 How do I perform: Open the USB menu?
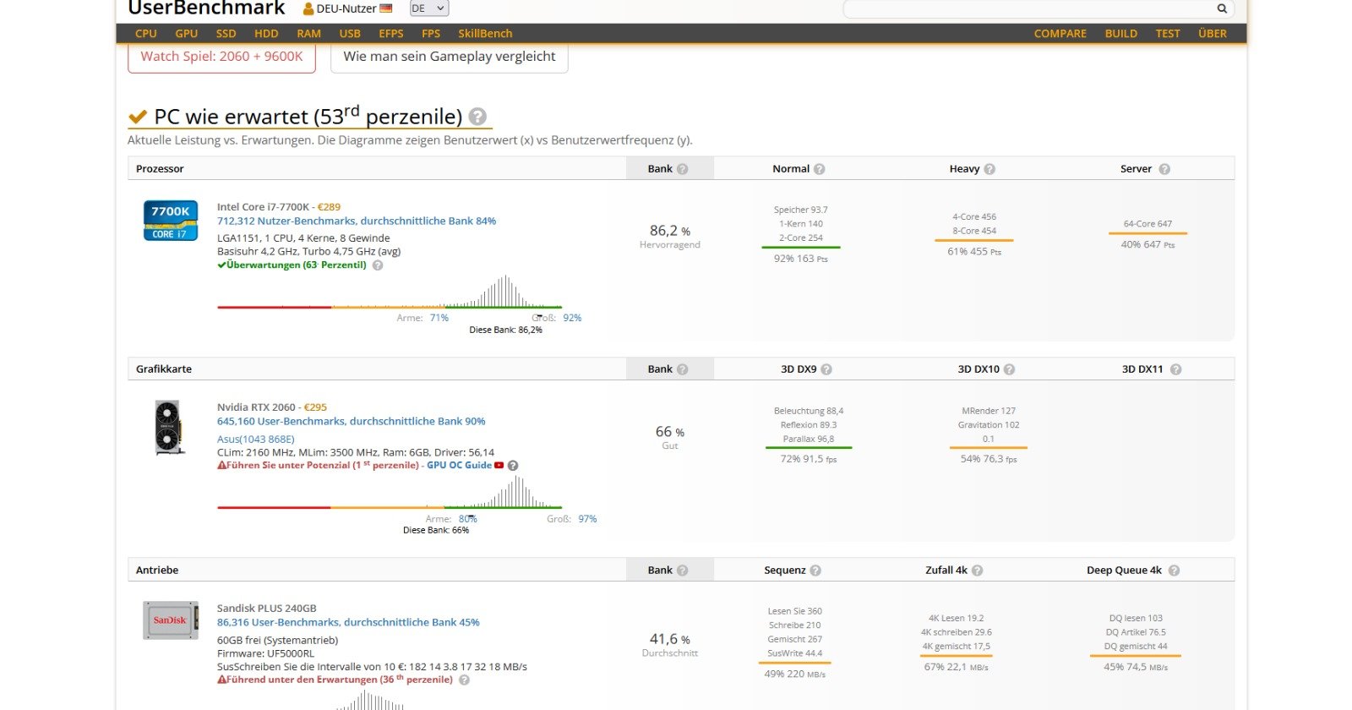point(350,34)
